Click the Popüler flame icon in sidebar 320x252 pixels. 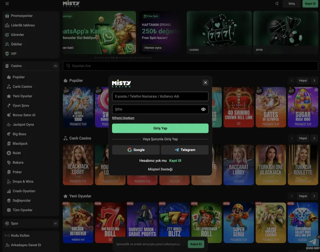[9, 77]
